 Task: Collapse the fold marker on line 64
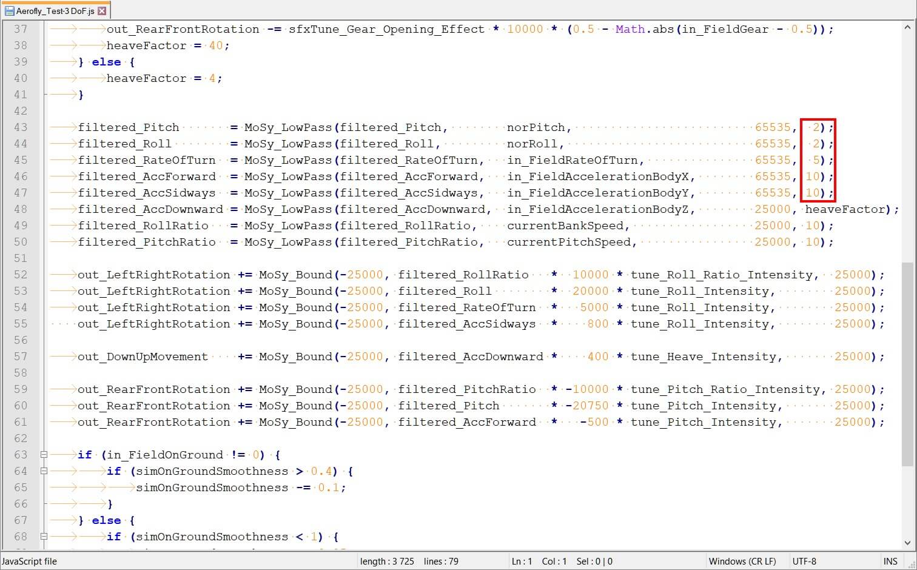44,471
